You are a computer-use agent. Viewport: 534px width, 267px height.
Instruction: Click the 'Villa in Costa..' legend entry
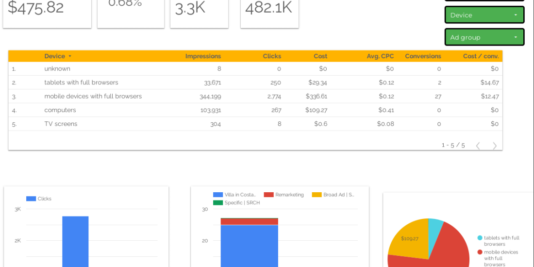click(x=234, y=195)
